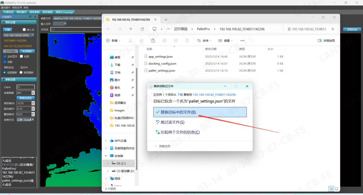
Task: Open the 查看 view dropdown in Explorer
Action: tap(226, 41)
